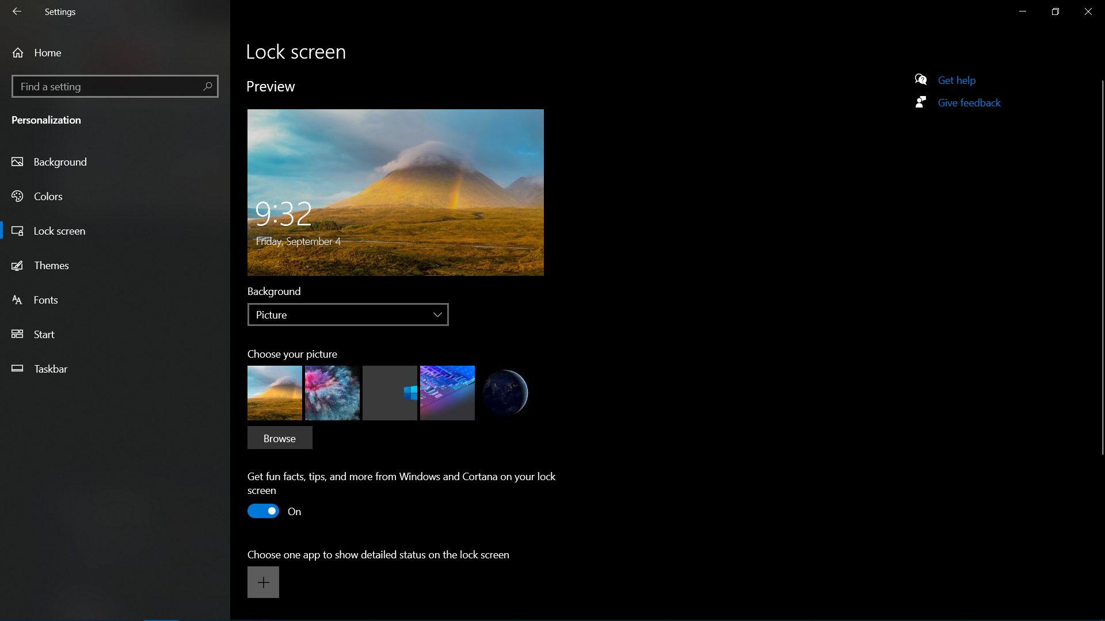
Task: Click the Taskbar personalization icon
Action: (x=17, y=369)
